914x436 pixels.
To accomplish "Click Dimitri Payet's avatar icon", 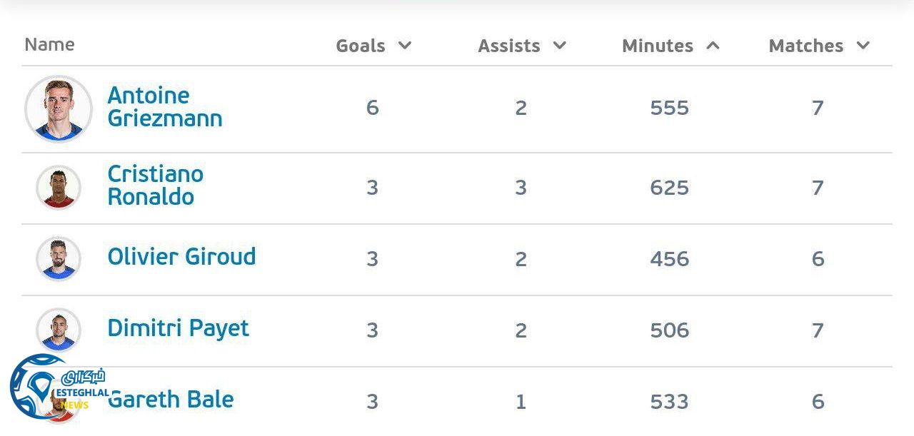I will click(59, 330).
